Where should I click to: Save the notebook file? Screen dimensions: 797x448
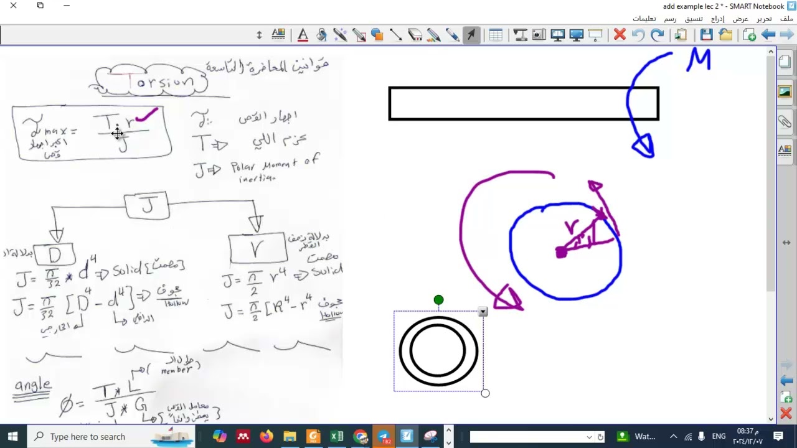(x=706, y=35)
